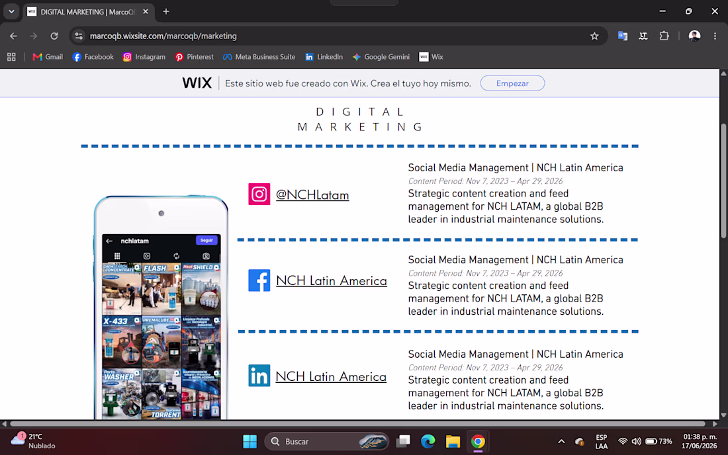The image size is (728, 455).
Task: Open the volume speaker tray icon
Action: coord(637,442)
